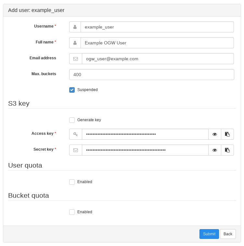Show the hidden Access key value
Viewport: 244px width, 246px height.
(215, 134)
